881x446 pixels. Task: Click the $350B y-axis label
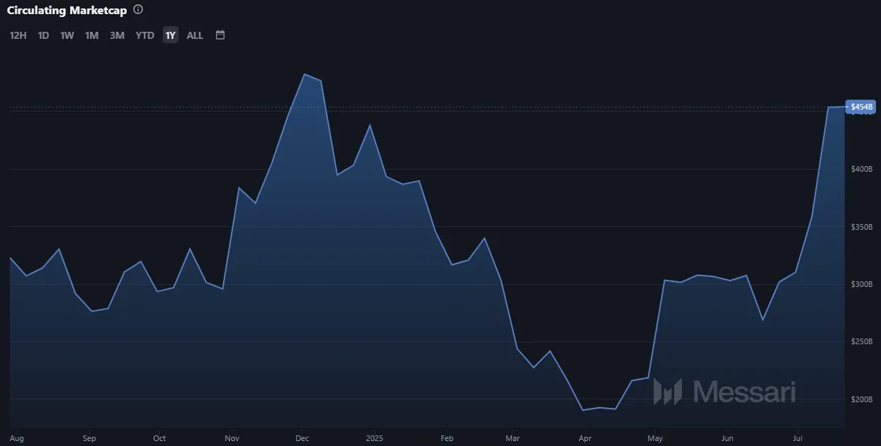point(863,227)
